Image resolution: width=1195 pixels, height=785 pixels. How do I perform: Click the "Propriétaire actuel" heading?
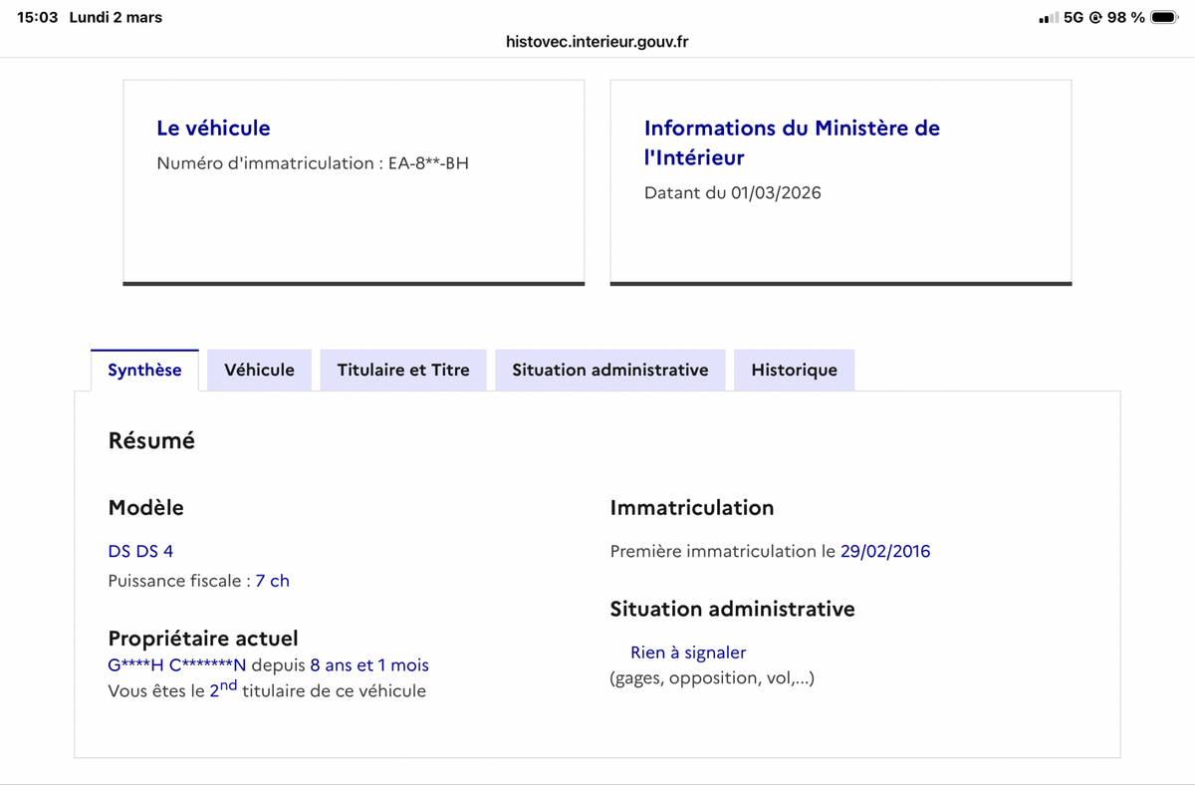tap(203, 639)
